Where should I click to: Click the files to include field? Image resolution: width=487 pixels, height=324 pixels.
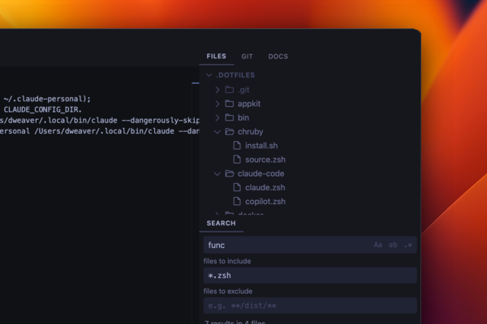(x=310, y=275)
